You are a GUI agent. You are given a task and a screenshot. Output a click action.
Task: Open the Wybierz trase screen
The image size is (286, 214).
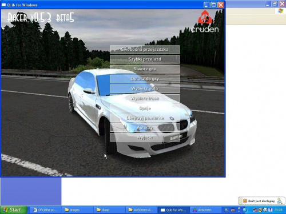(x=145, y=99)
